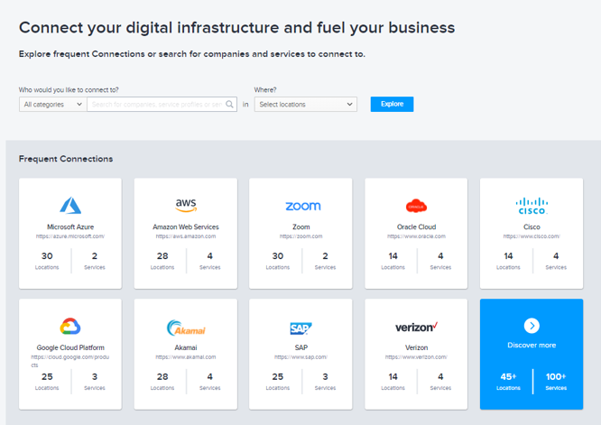Image resolution: width=601 pixels, height=425 pixels.
Task: Click the Akamai logo icon
Action: [186, 328]
